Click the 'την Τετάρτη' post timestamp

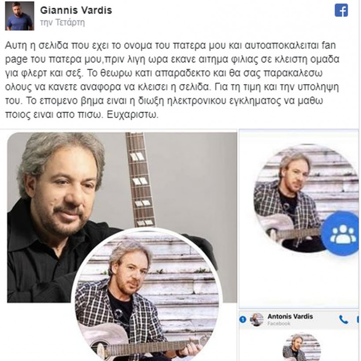[63, 23]
